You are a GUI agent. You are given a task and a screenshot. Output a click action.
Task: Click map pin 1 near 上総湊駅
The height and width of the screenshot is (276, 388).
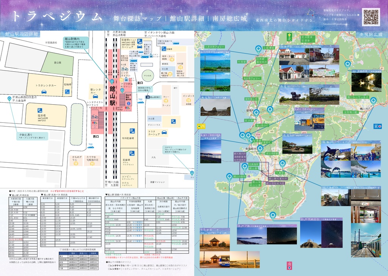coord(258,49)
